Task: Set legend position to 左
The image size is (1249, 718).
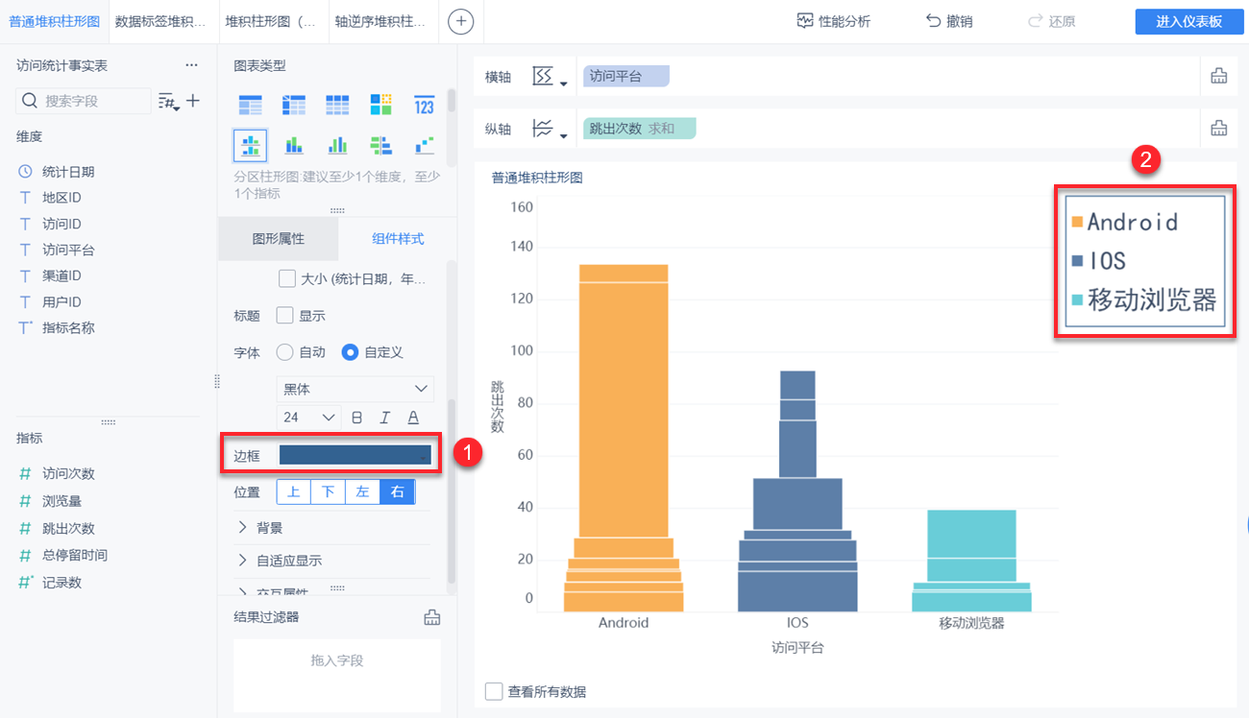Action: point(363,492)
